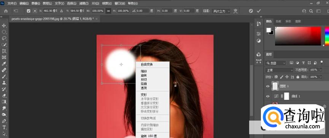Commit the transform with the checkmark
Screen dimensions: 329x138
[259, 11]
